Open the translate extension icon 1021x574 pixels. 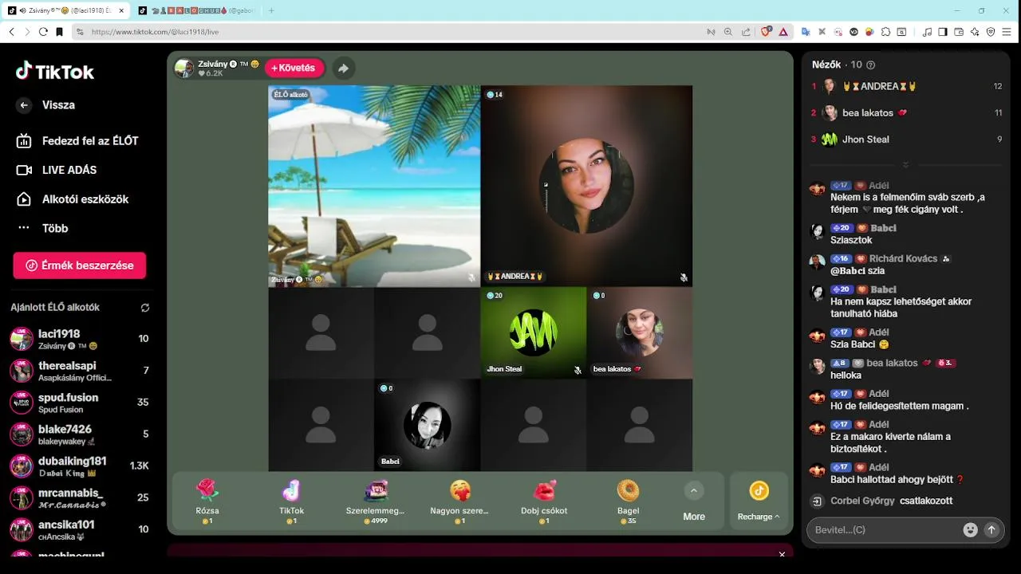[x=806, y=32]
